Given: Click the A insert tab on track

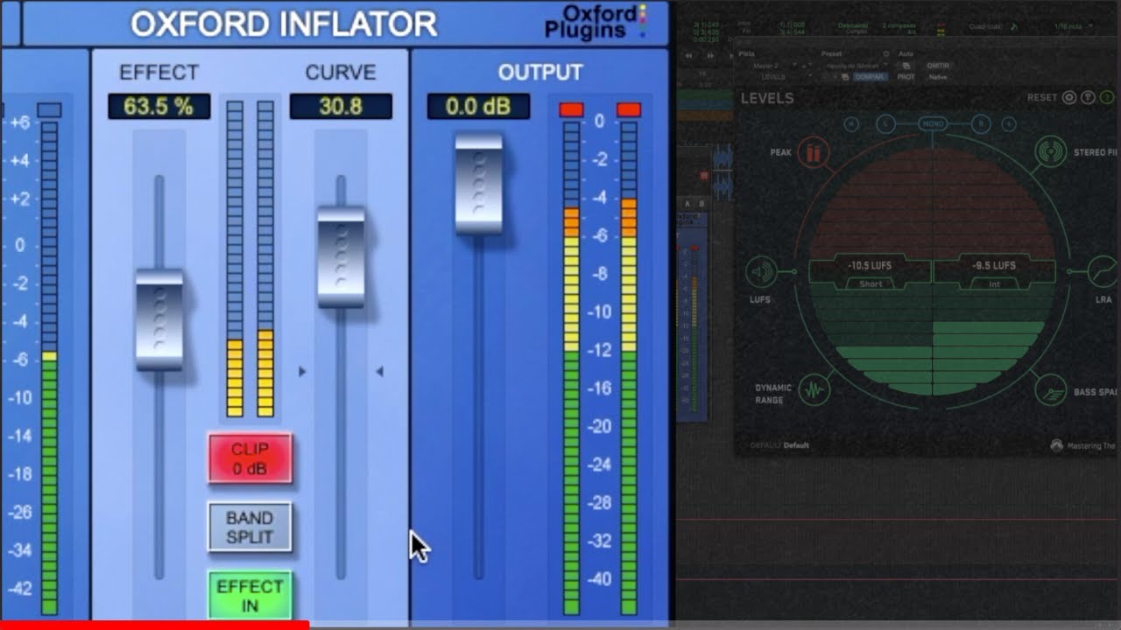Looking at the screenshot, I should coord(687,204).
